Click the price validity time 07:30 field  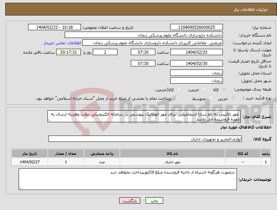coord(143,63)
